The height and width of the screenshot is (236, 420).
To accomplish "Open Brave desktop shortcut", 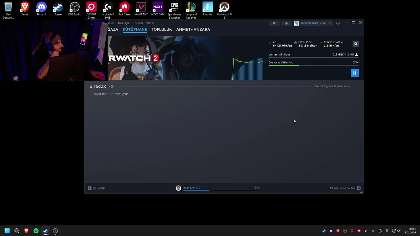I will [x=25, y=9].
